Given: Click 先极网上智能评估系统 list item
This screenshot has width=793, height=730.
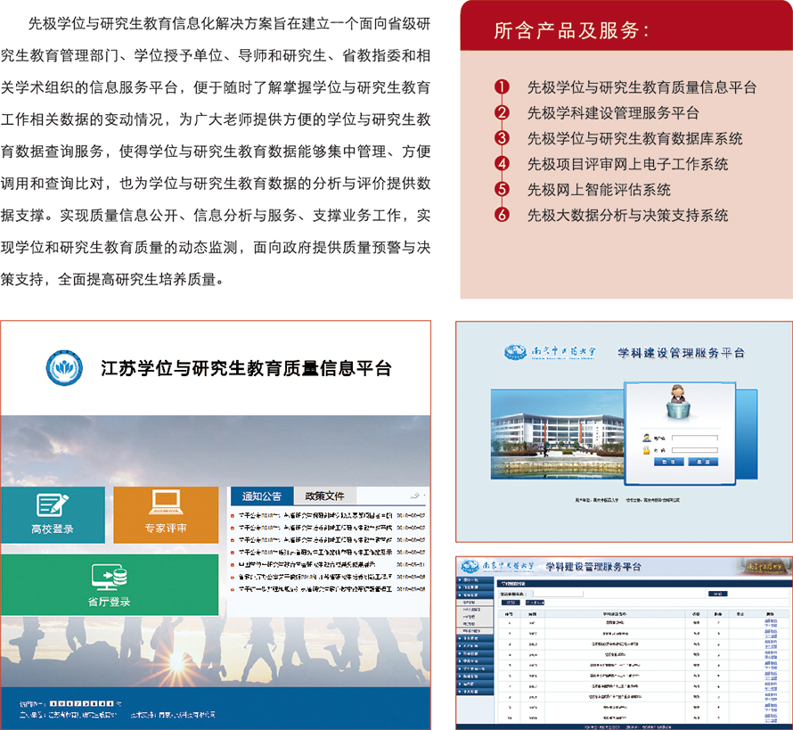Looking at the screenshot, I should point(599,190).
